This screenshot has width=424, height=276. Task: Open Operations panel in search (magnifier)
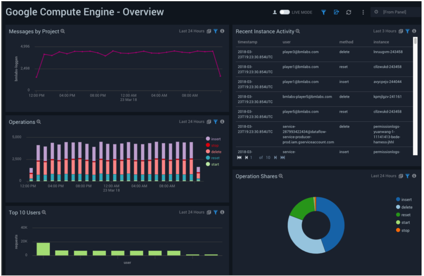[x=39, y=122]
